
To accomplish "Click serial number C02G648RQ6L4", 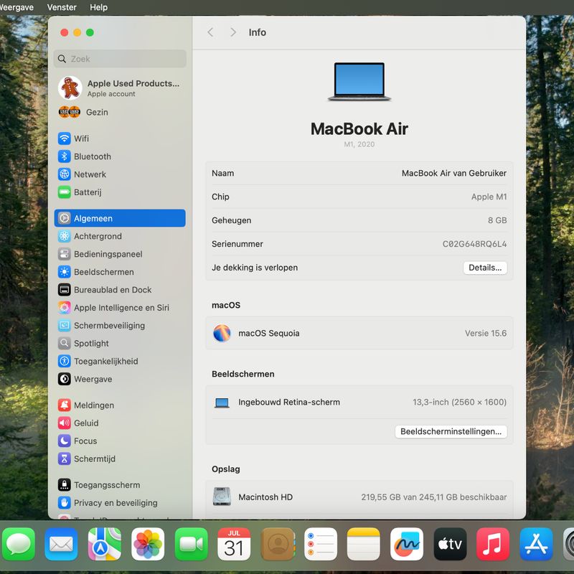I will pos(474,244).
